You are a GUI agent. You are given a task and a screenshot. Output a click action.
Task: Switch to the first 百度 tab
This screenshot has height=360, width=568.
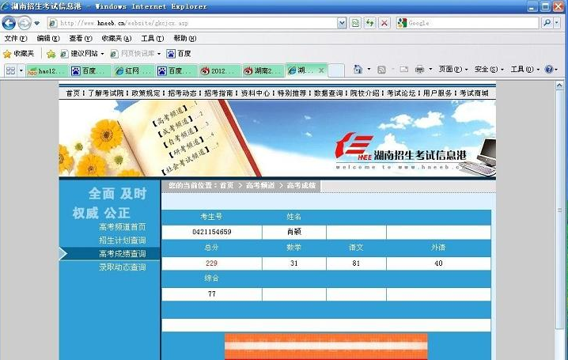click(x=90, y=71)
